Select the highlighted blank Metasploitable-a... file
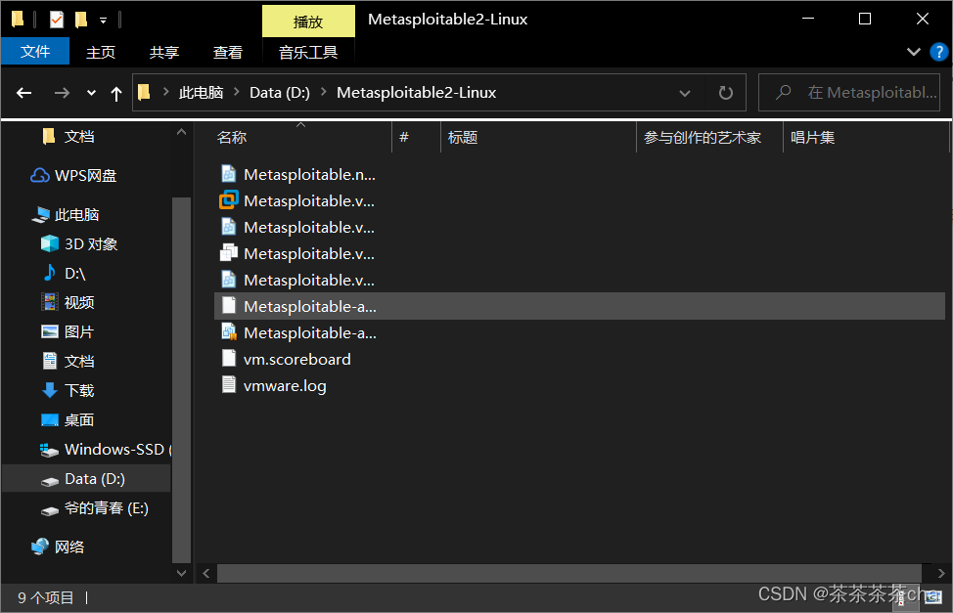This screenshot has height=613, width=953. [580, 306]
